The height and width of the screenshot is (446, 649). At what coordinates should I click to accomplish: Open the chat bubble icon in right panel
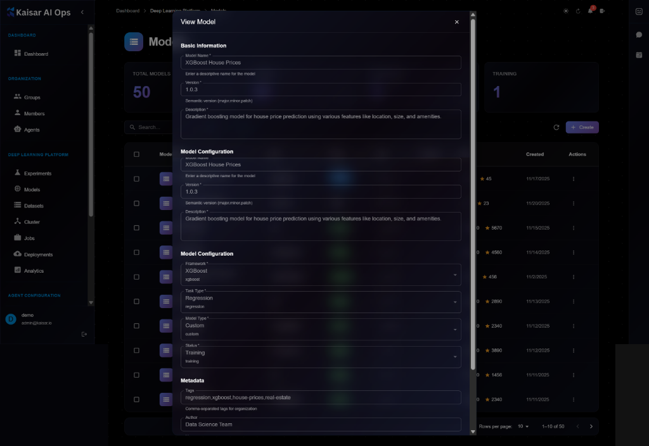point(639,34)
